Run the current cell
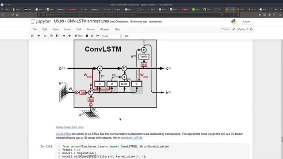The image size is (283, 159). click(79, 36)
